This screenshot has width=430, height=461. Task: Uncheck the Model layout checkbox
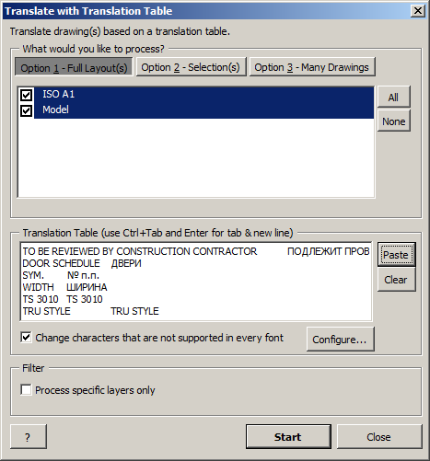(x=26, y=110)
